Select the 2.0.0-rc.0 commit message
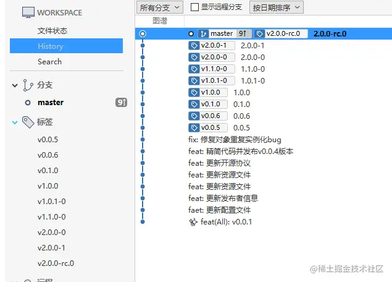Image resolution: width=392 pixels, height=282 pixels. tap(330, 34)
